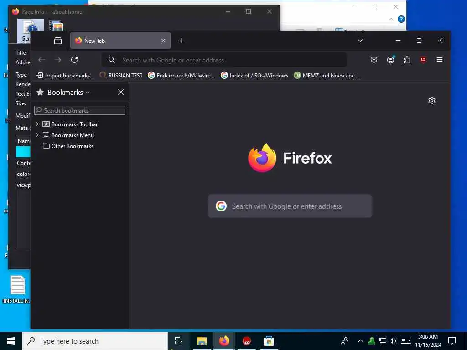
Task: Click green user tray icon
Action: [x=371, y=341]
